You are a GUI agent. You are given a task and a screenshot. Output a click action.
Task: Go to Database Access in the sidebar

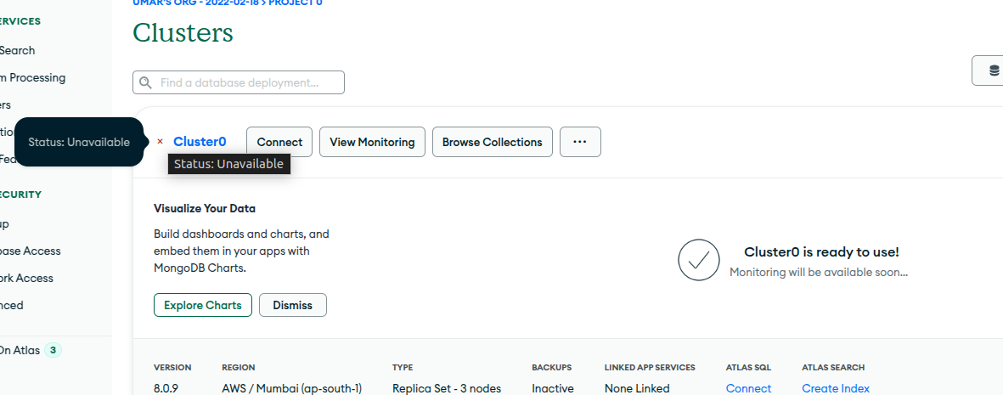(x=31, y=251)
